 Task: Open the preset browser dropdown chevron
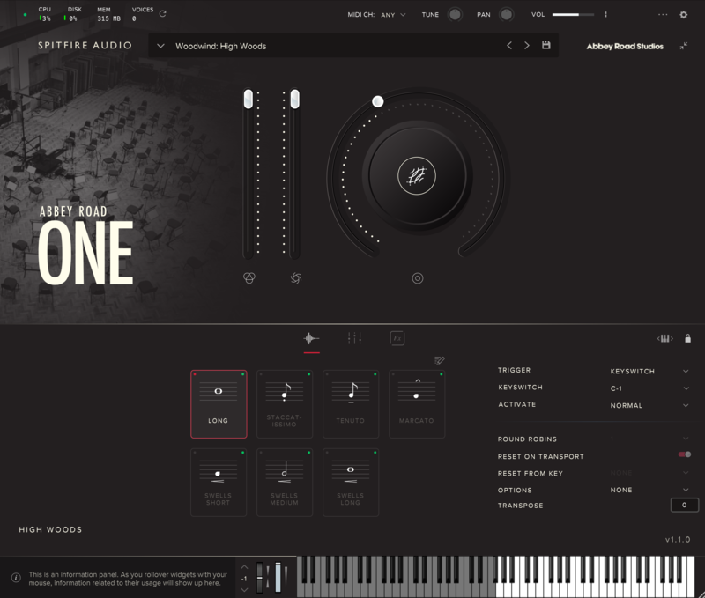pyautogui.click(x=160, y=46)
